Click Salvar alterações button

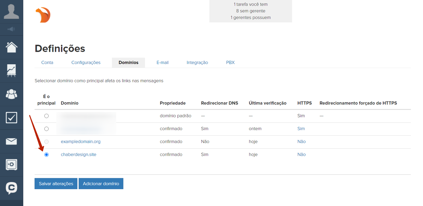(x=56, y=184)
